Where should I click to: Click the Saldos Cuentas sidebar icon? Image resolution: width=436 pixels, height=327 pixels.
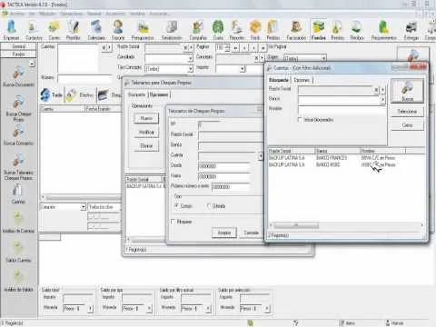18,252
